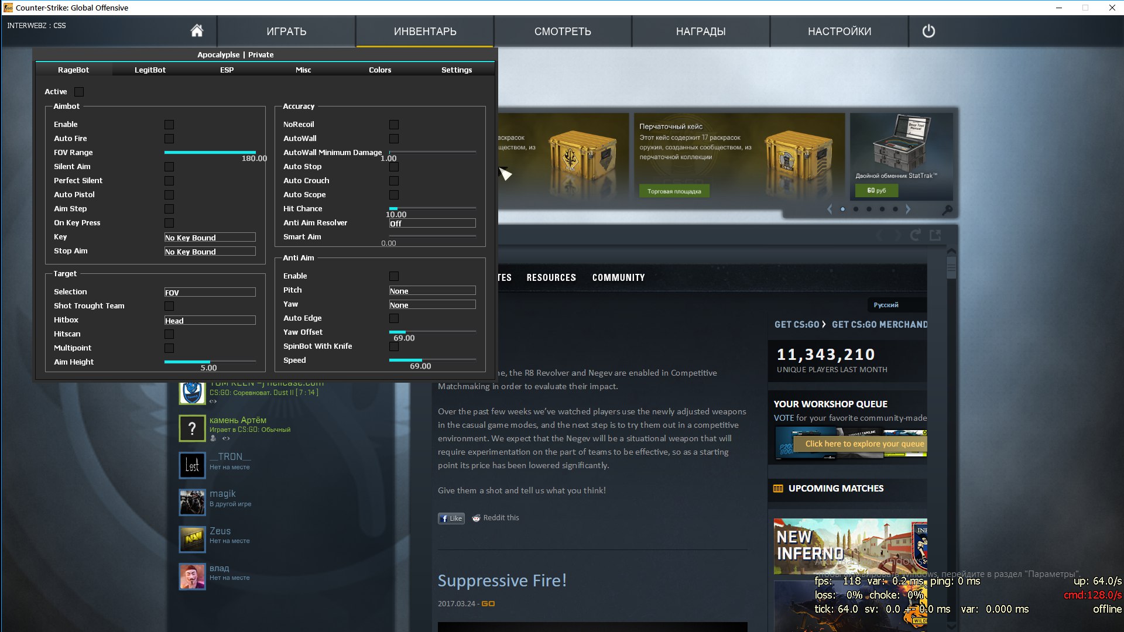
Task: Toggle Hitscan checkbox
Action: coord(169,334)
